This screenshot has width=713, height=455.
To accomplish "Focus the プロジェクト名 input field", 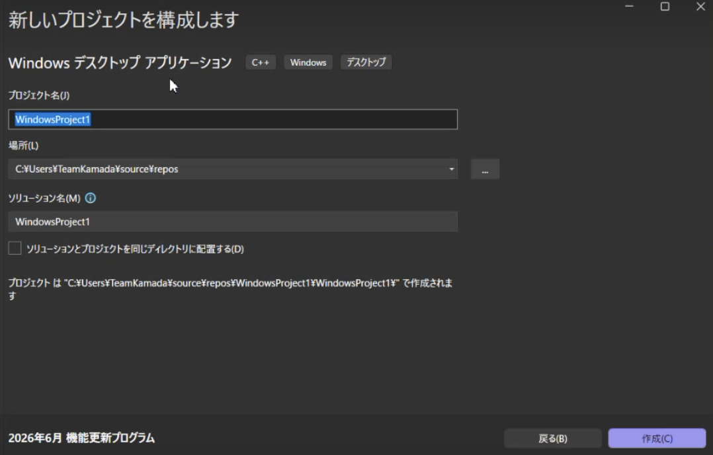I will tap(233, 120).
